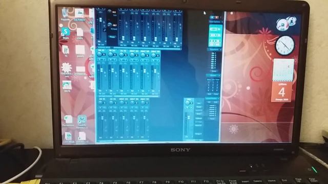Recall snapshot Mix 4

(x=214, y=59)
